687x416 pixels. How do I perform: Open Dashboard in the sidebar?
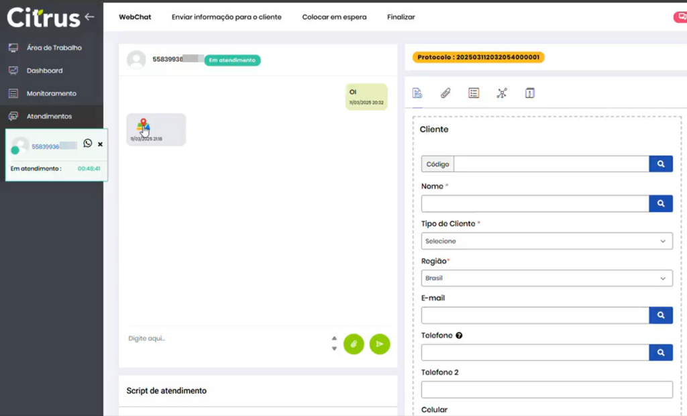[x=44, y=70]
